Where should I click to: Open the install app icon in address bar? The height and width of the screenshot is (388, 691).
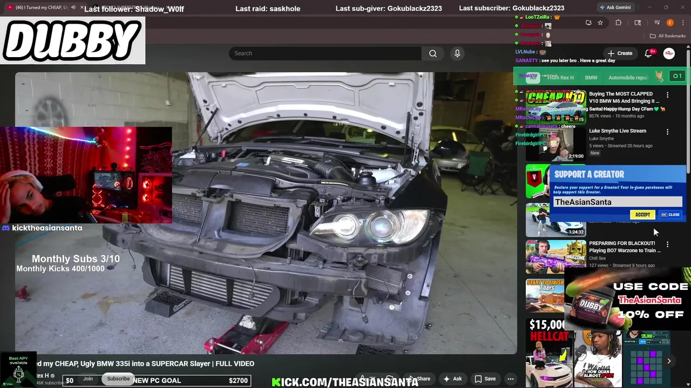coord(588,23)
